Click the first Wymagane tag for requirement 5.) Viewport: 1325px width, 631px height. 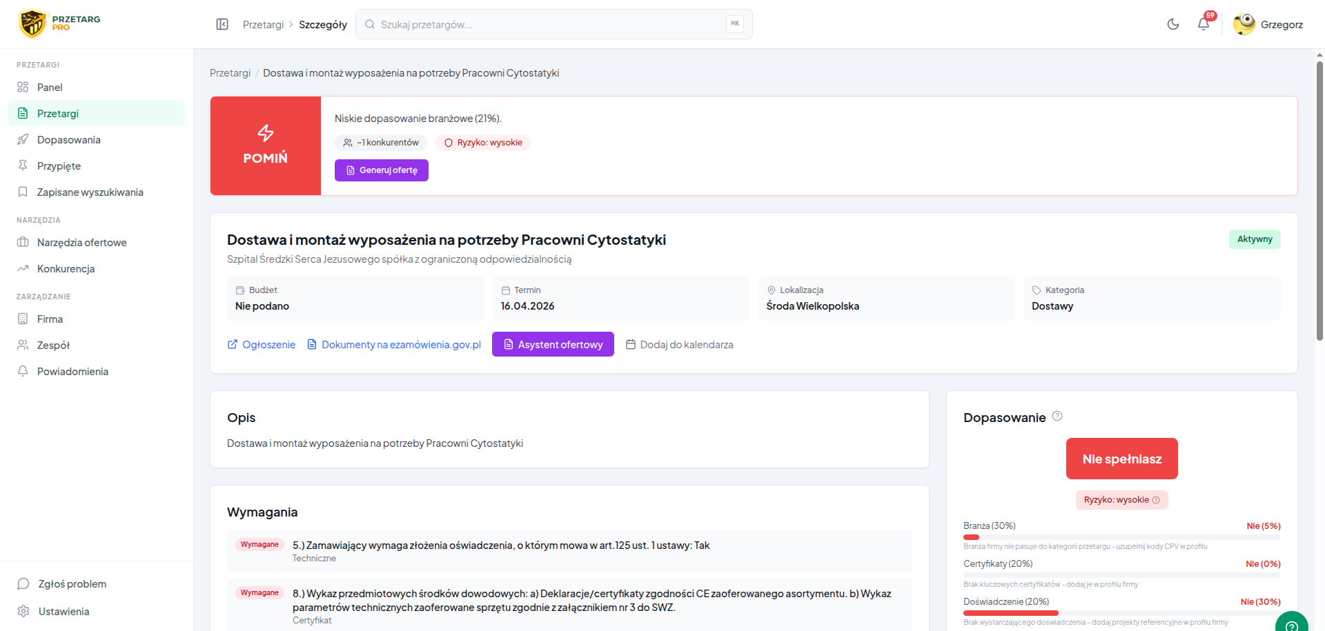(x=259, y=545)
